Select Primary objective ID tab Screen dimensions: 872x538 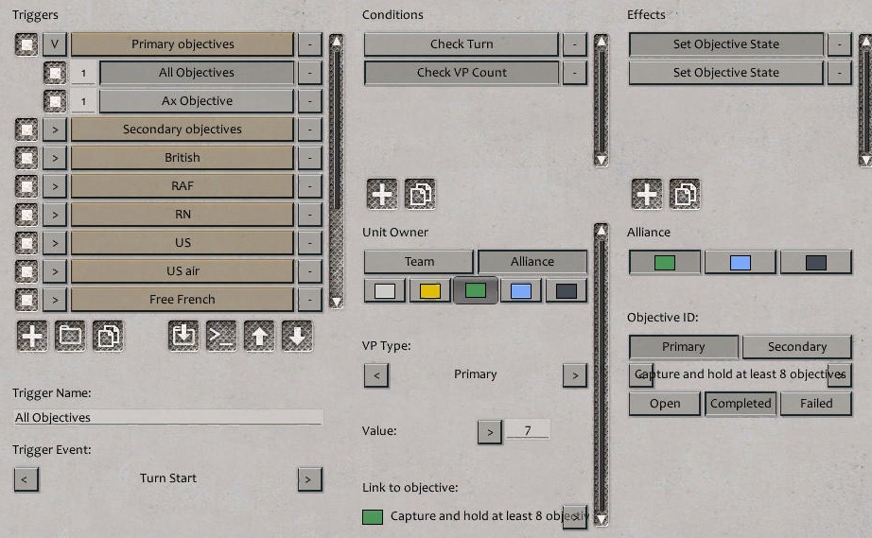click(684, 347)
